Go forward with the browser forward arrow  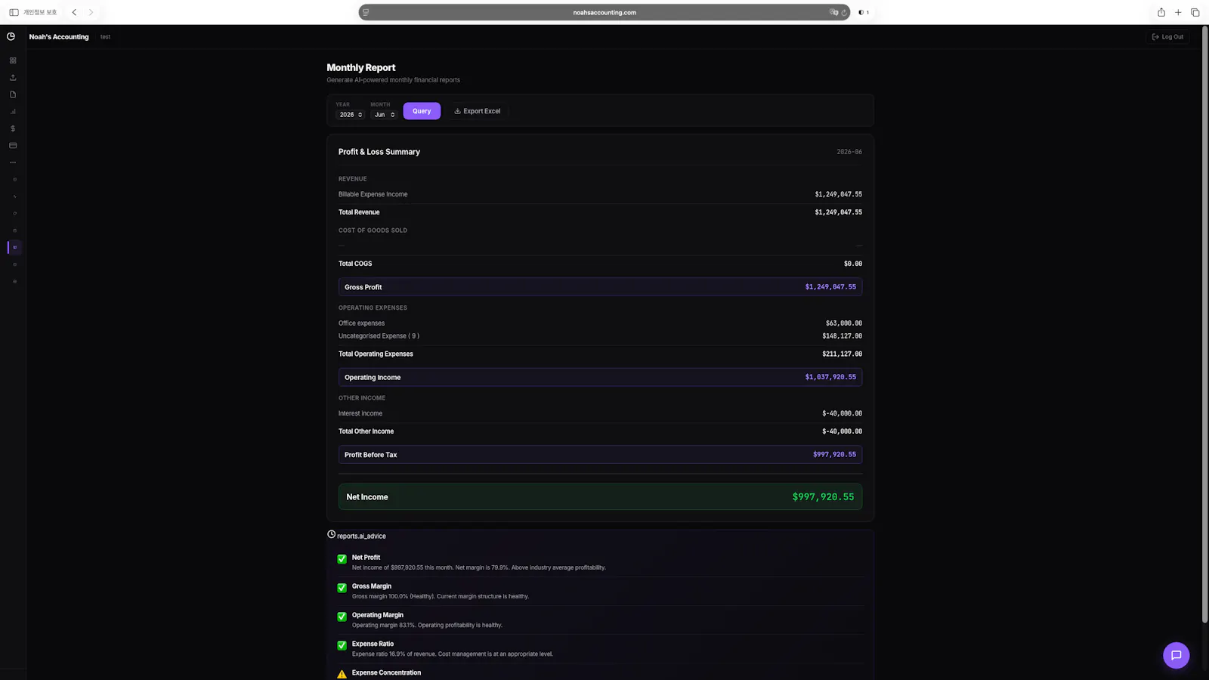(x=91, y=12)
